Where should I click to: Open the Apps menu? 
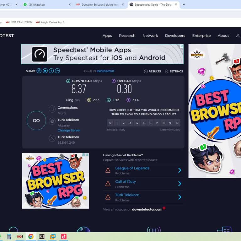pos(107,36)
